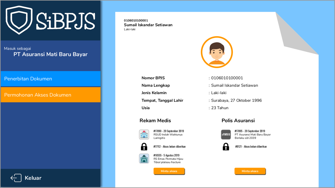Image resolution: width=335 pixels, height=188 pixels.
Task: Click the Polis Asuransi section heading
Action: (238, 121)
